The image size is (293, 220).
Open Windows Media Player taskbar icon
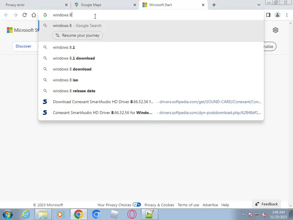[61, 214]
